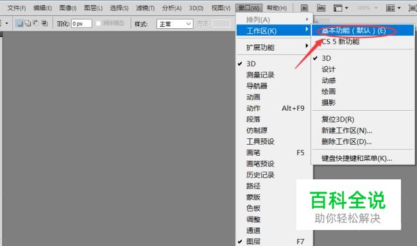Image resolution: width=417 pixels, height=246 pixels.
Task: Close the open 窗口(W) menu
Action: 249,8
